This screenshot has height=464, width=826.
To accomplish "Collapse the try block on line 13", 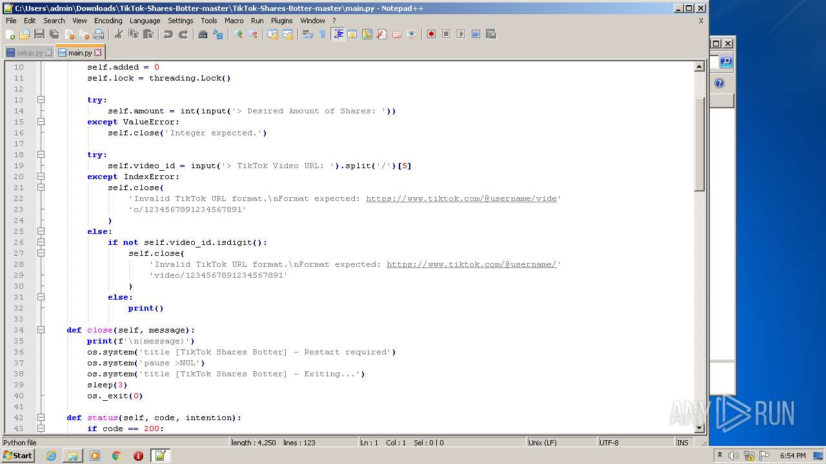I will click(41, 100).
